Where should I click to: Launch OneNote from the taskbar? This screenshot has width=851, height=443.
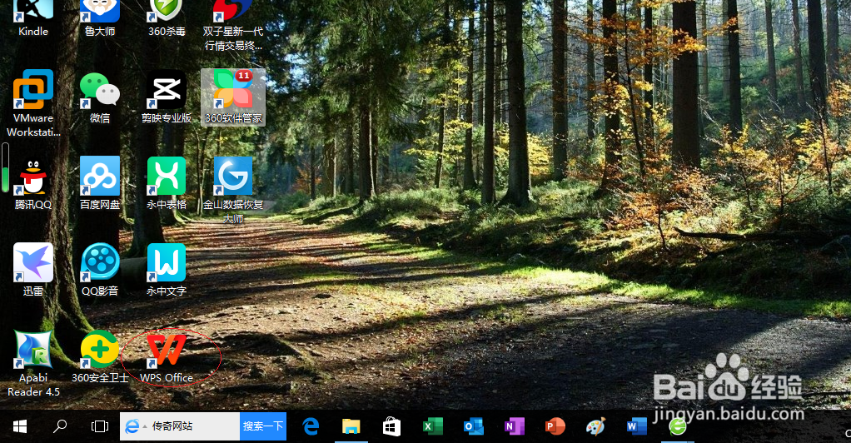[514, 426]
